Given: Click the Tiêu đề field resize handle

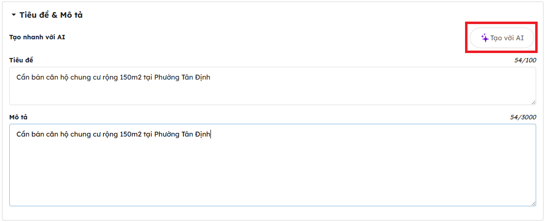Looking at the screenshot, I should 533,102.
